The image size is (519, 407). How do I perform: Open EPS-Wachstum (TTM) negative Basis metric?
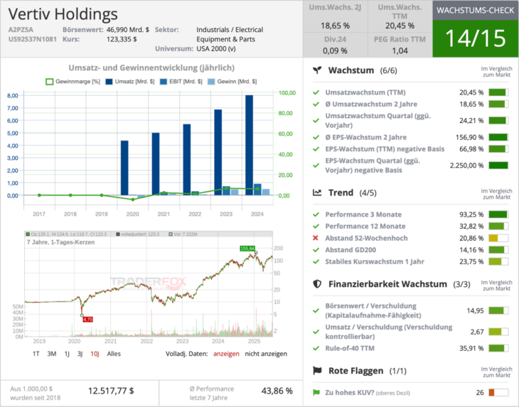385,148
